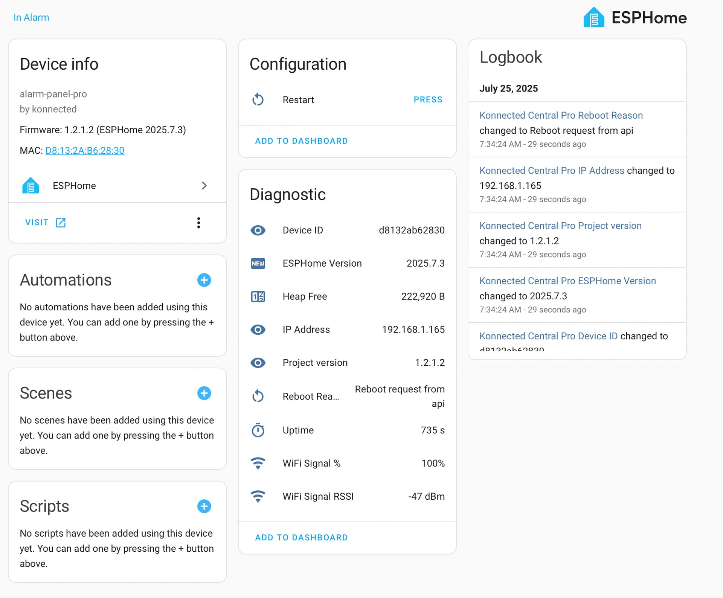Viewport: 723px width, 598px height.
Task: Open the MAC address D8:13:2A:B6:28:30 link
Action: tap(85, 150)
